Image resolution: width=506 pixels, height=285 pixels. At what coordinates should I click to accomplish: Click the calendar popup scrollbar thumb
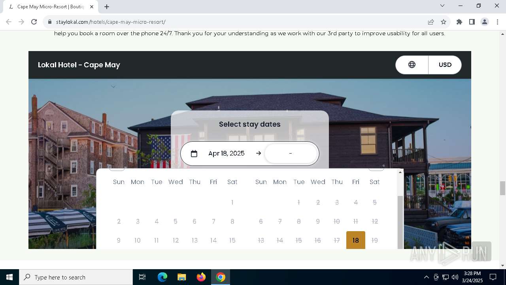tap(400, 222)
